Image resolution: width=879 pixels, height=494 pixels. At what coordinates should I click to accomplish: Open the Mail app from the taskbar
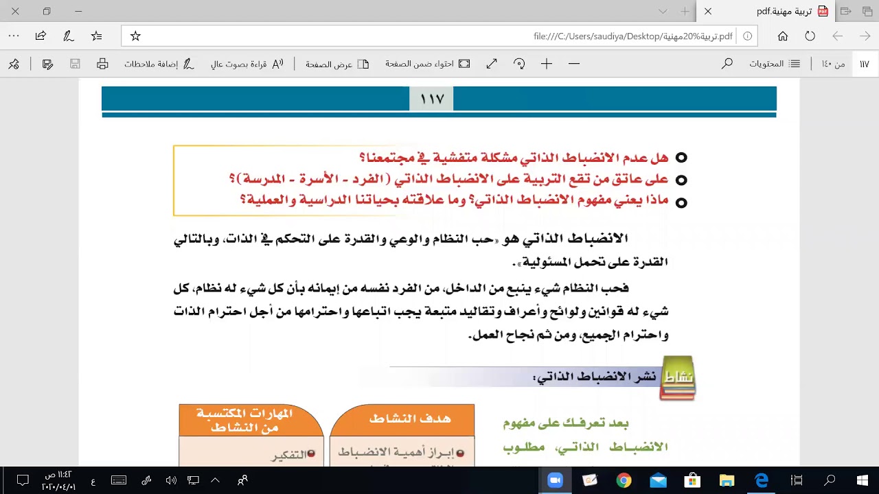pos(658,480)
